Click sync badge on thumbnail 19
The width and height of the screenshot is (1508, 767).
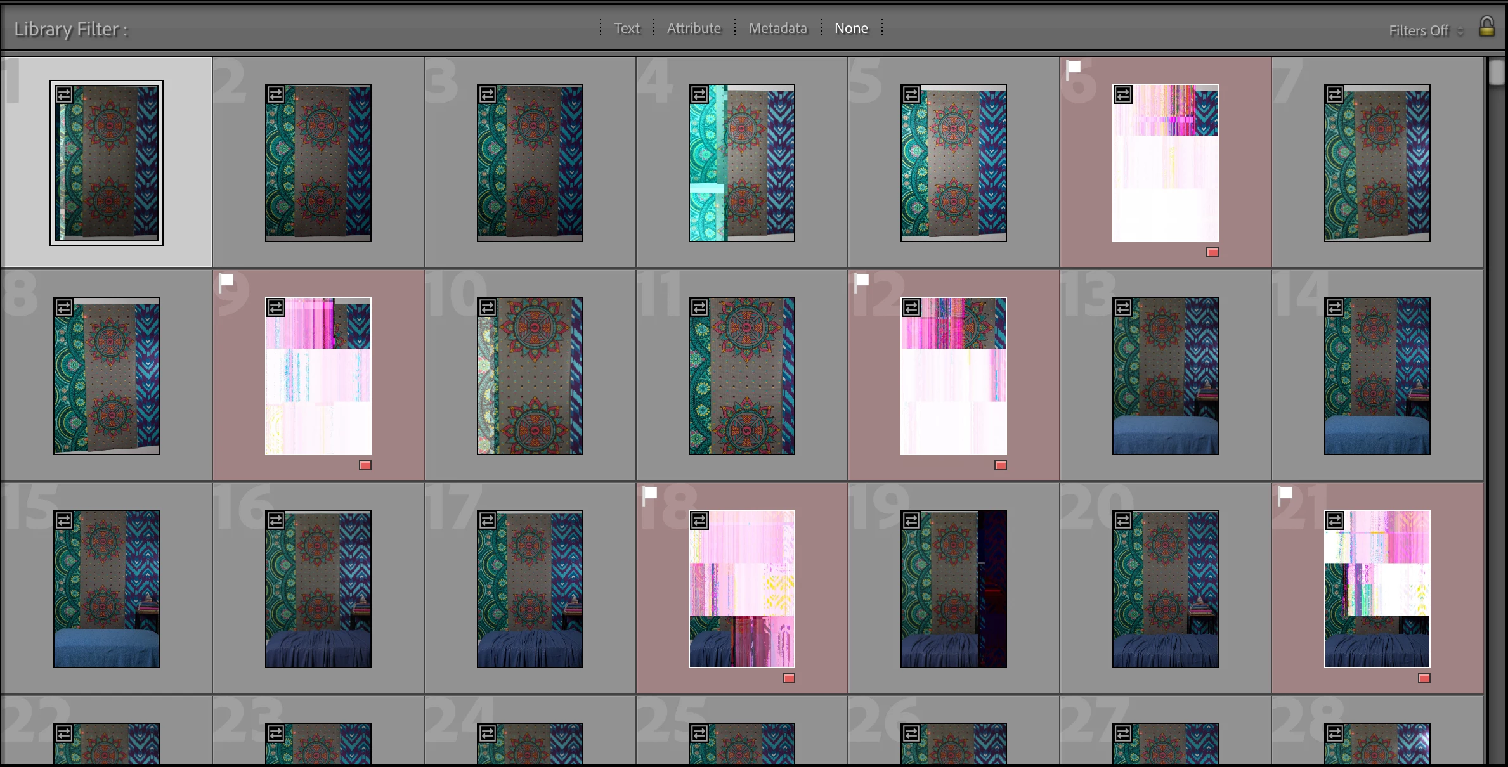click(911, 520)
